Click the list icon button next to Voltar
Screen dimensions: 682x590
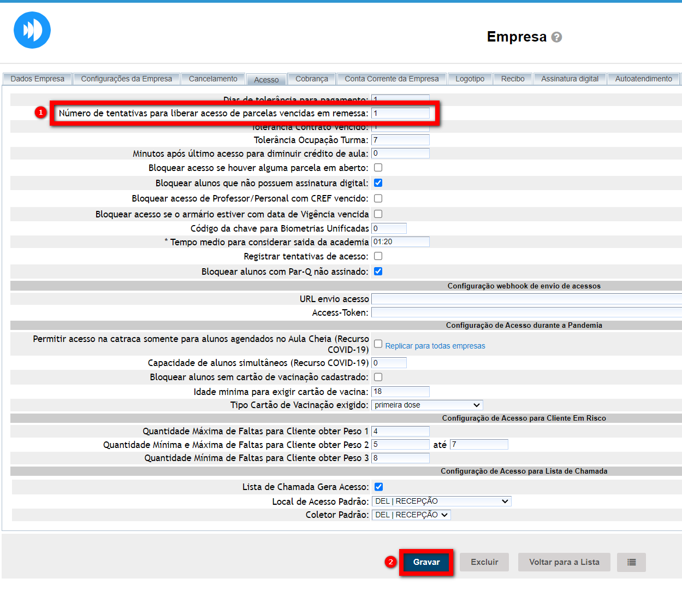coord(631,562)
